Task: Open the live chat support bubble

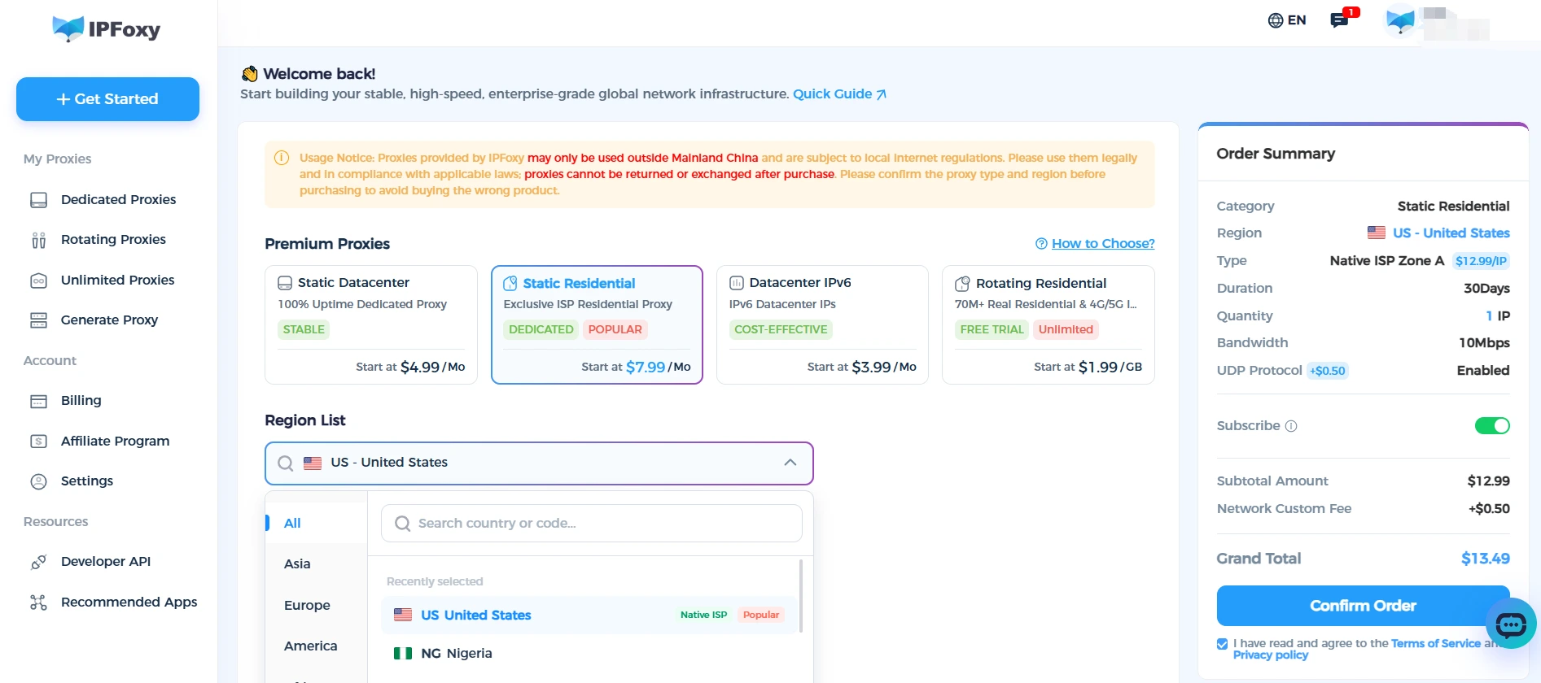Action: (x=1511, y=624)
